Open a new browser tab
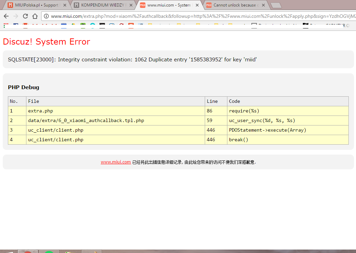Screen dimensions: 356x253 click(x=275, y=5)
